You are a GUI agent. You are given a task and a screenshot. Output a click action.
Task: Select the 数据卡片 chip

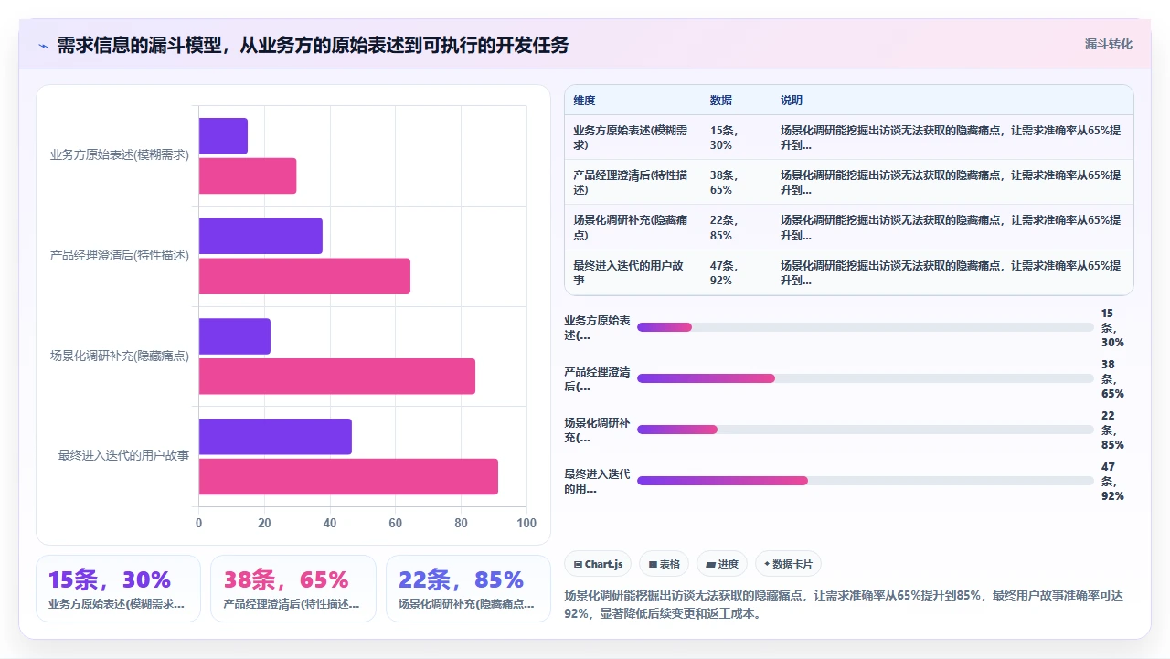788,564
